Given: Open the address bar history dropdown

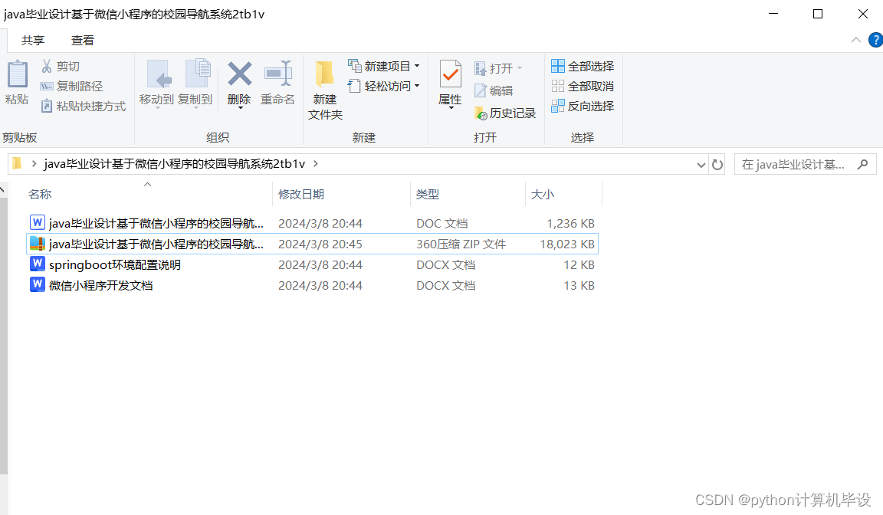Looking at the screenshot, I should [701, 165].
